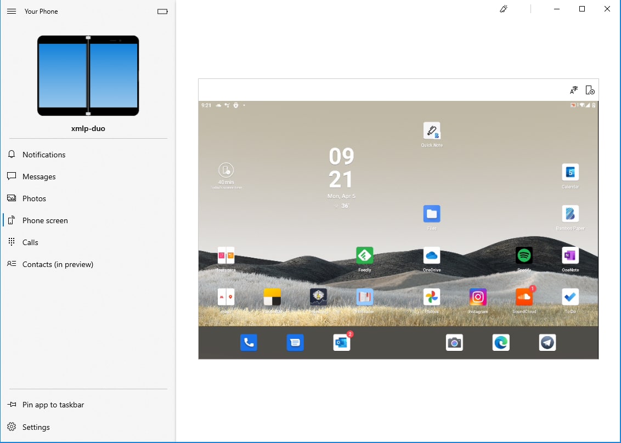Open OneDrive on the phone
The image size is (621, 443).
pyautogui.click(x=432, y=259)
